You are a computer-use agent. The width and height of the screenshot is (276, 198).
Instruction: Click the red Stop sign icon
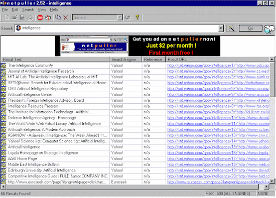coord(40,18)
